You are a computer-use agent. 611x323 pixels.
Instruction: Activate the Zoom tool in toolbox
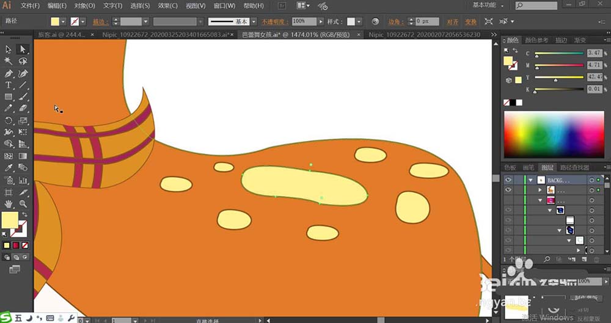23,203
